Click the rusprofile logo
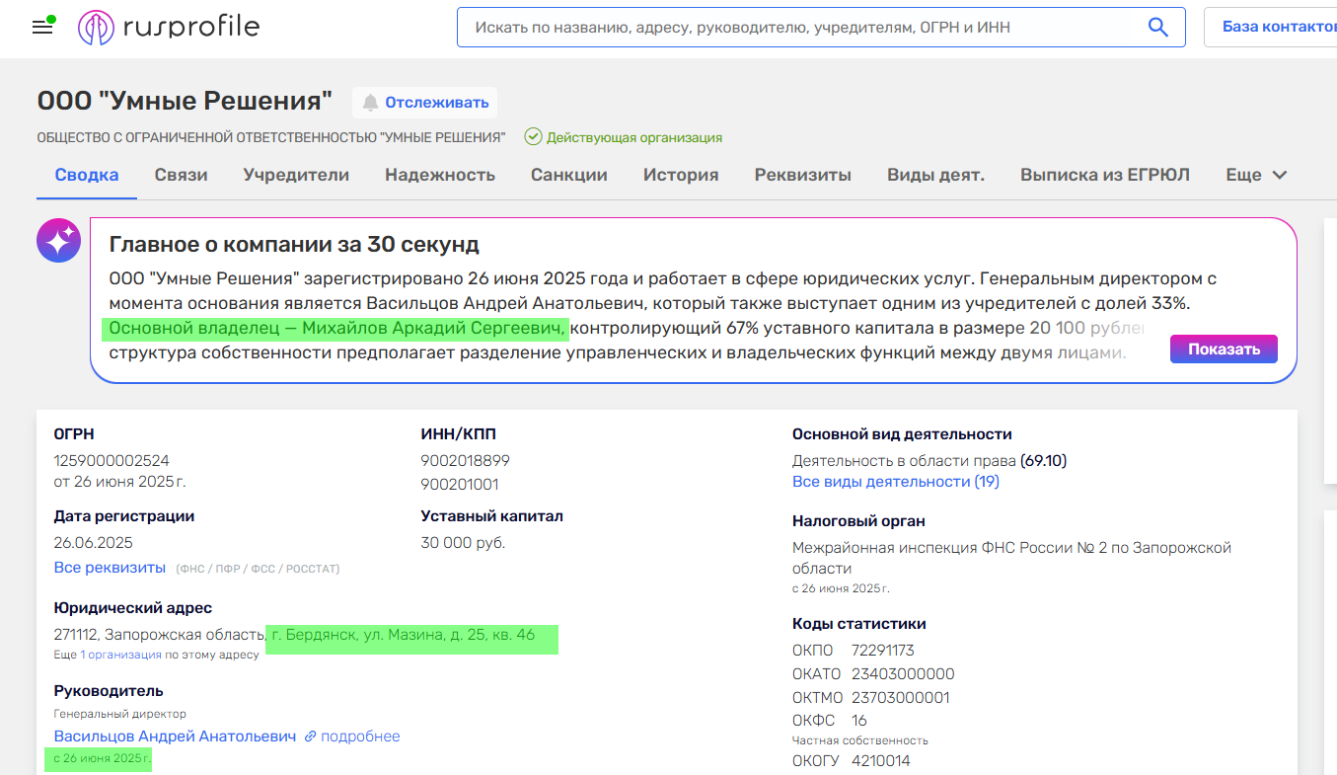Viewport: 1337px width, 775px height. pyautogui.click(x=169, y=27)
